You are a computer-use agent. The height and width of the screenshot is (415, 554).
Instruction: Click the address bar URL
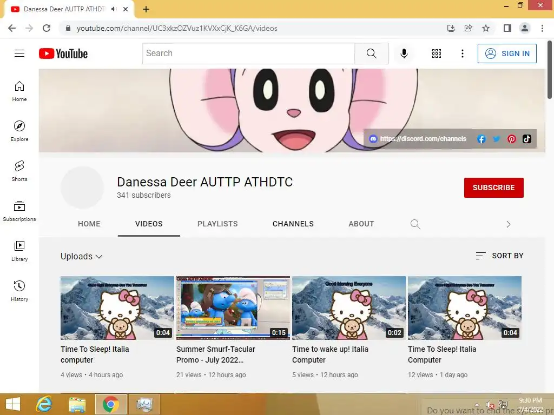coord(177,28)
